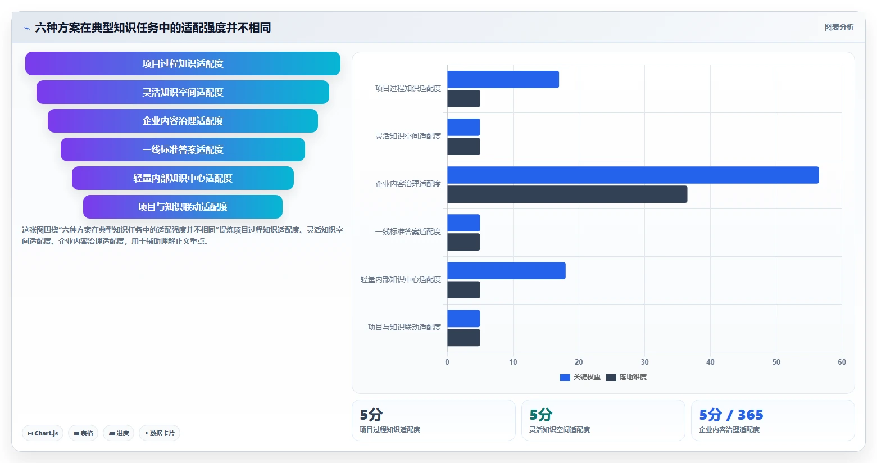Click the y-axis label 轻量内部知识中心适配度

401,279
